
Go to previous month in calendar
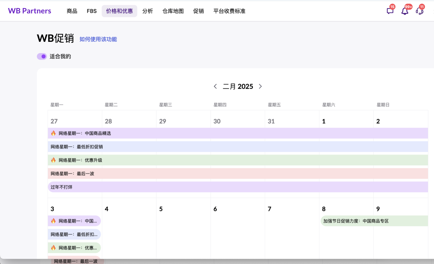click(215, 87)
